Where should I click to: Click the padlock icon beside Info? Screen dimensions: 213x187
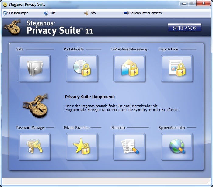86,13
